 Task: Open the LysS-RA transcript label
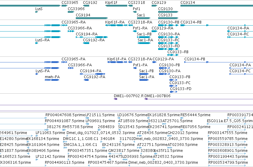point(43,40)
